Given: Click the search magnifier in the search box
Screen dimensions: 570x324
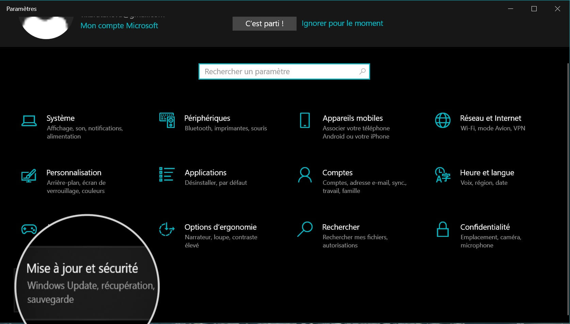Looking at the screenshot, I should click(362, 71).
